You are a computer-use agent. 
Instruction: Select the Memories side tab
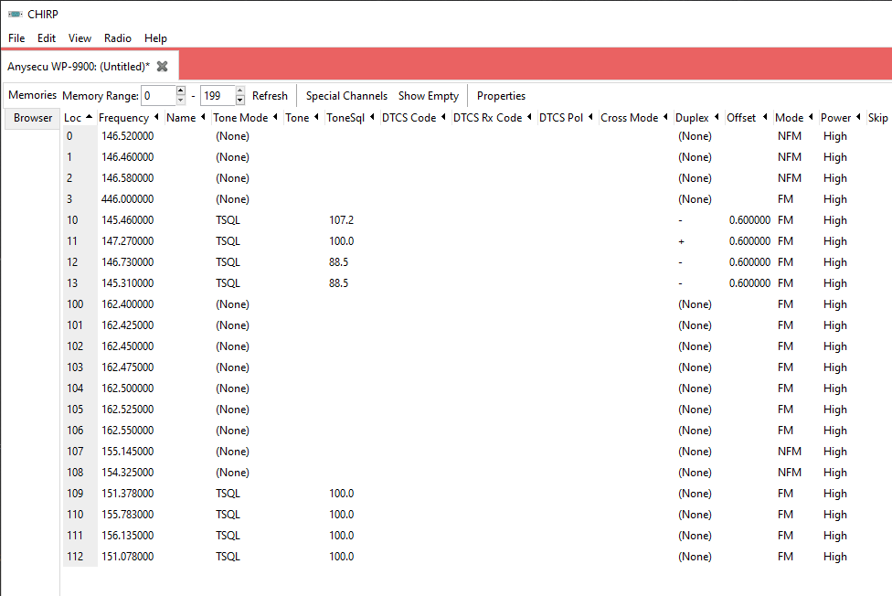[32, 95]
